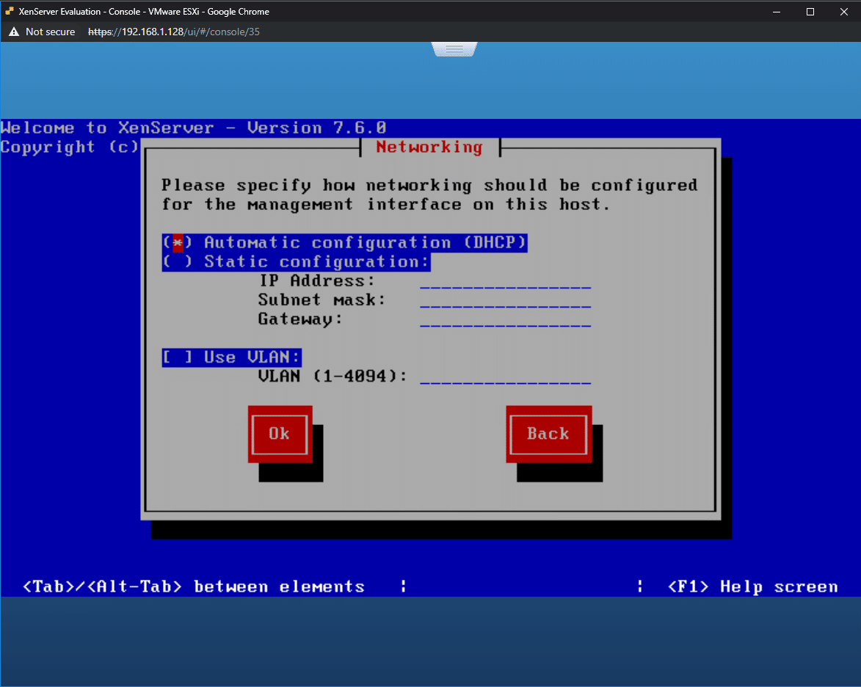Click the IP Address input field
Image resolution: width=861 pixels, height=687 pixels.
click(505, 281)
